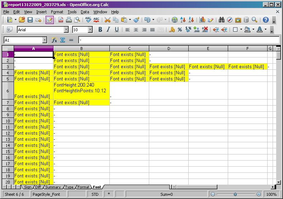
Task: Click the Export as PDF icon
Action: click(61, 20)
